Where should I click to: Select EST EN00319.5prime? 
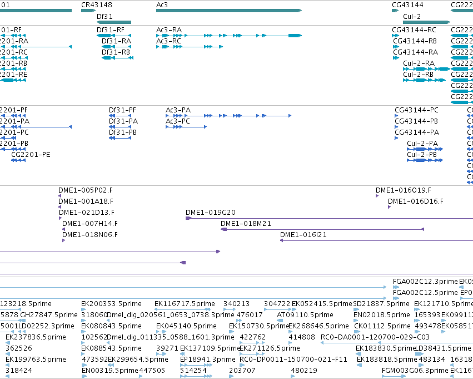pos(84,376)
